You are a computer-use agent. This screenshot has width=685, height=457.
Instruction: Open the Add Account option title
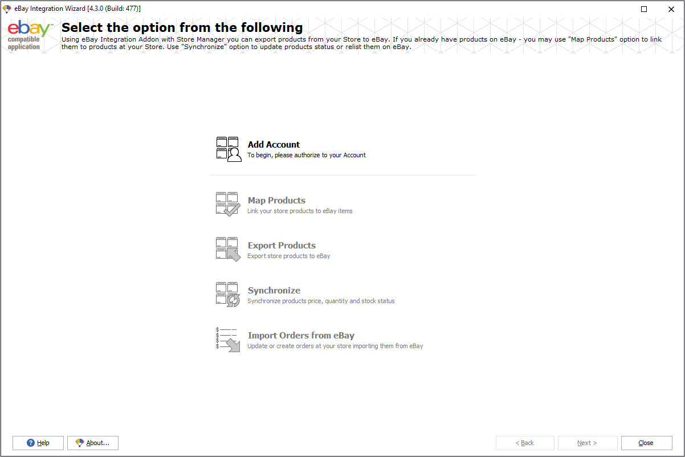[274, 145]
